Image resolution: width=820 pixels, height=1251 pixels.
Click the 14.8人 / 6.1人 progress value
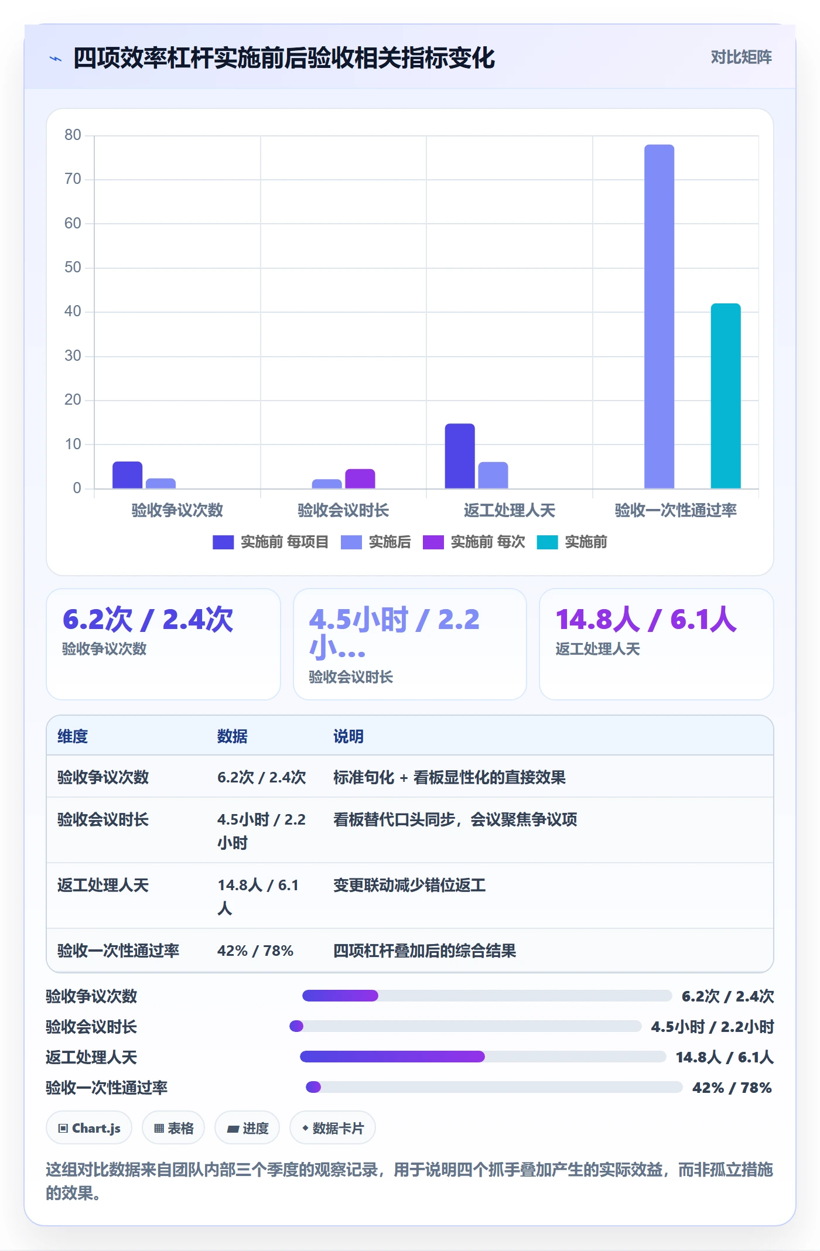click(725, 1057)
